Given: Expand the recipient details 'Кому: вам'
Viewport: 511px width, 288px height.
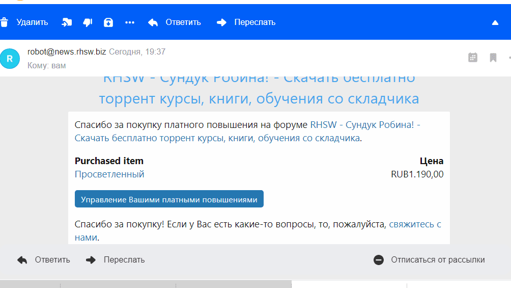Looking at the screenshot, I should 46,66.
